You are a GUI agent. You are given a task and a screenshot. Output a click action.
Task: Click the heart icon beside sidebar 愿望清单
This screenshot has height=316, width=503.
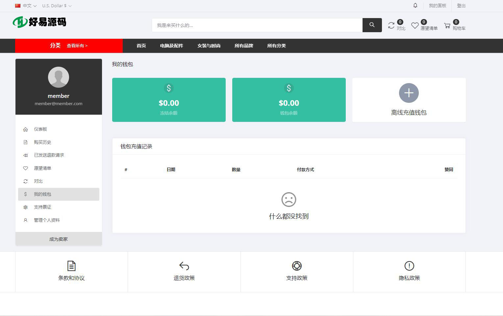(25, 168)
